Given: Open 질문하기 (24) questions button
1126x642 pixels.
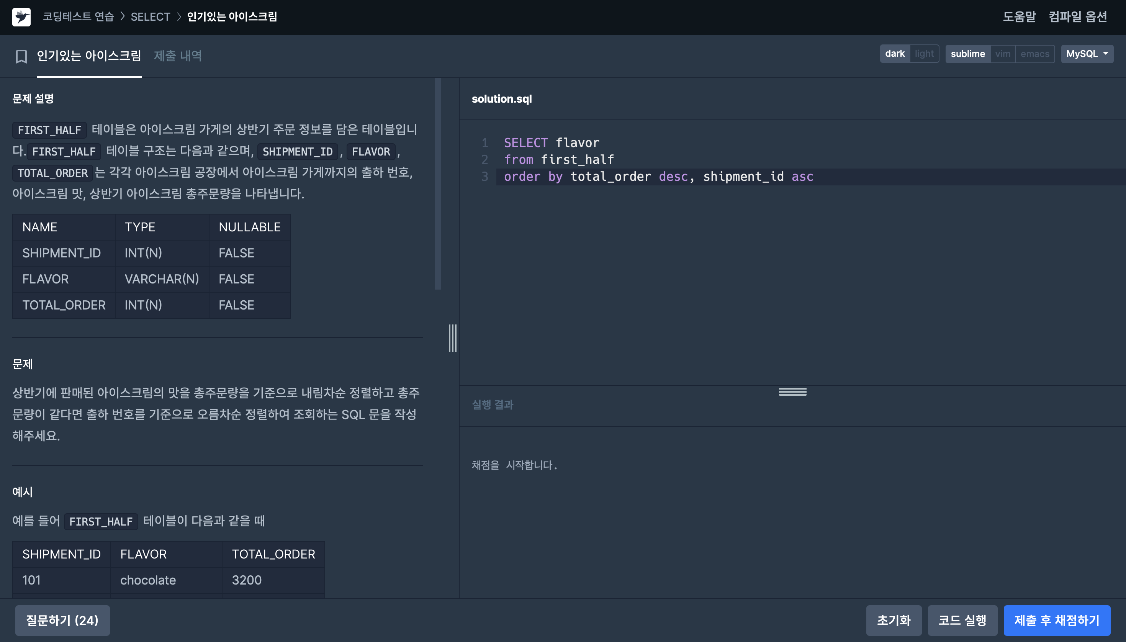Looking at the screenshot, I should pos(62,620).
